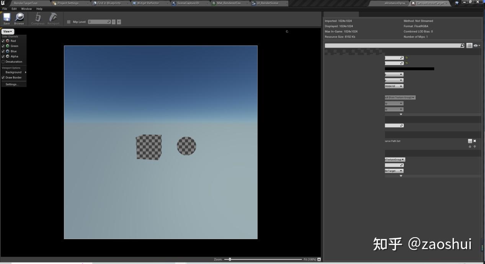
Task: Click the ellipsis icon beside Source Path Set
Action: click(470, 141)
